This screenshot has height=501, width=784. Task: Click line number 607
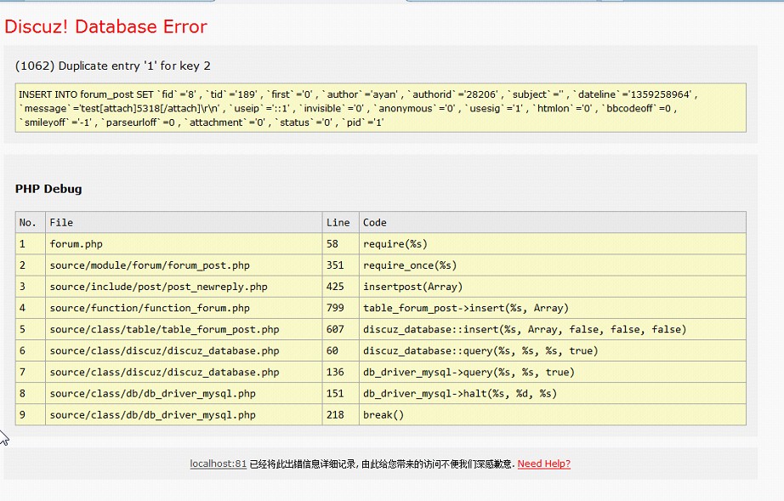click(x=341, y=329)
